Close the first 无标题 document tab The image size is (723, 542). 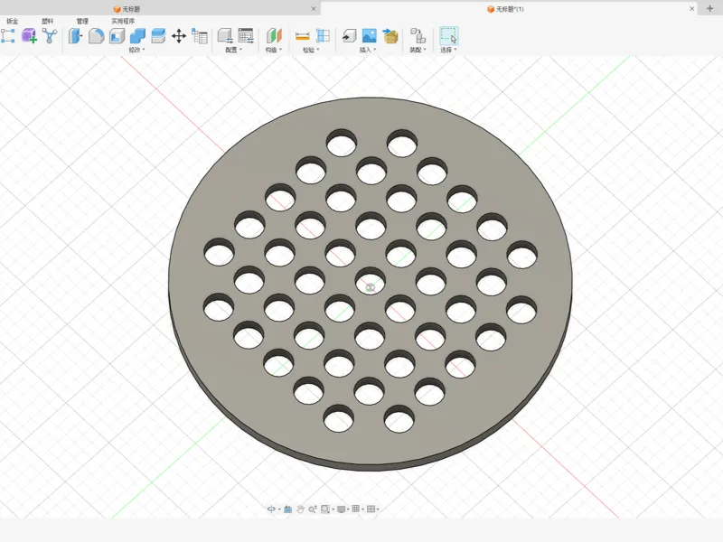(314, 9)
